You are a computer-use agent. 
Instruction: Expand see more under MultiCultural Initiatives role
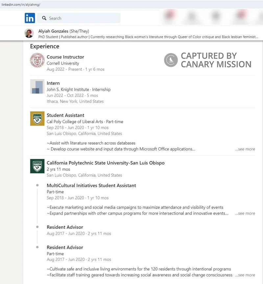[245, 213]
